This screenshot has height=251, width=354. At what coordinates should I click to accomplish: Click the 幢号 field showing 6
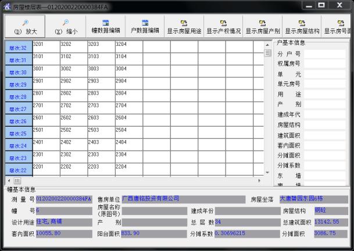point(64,211)
